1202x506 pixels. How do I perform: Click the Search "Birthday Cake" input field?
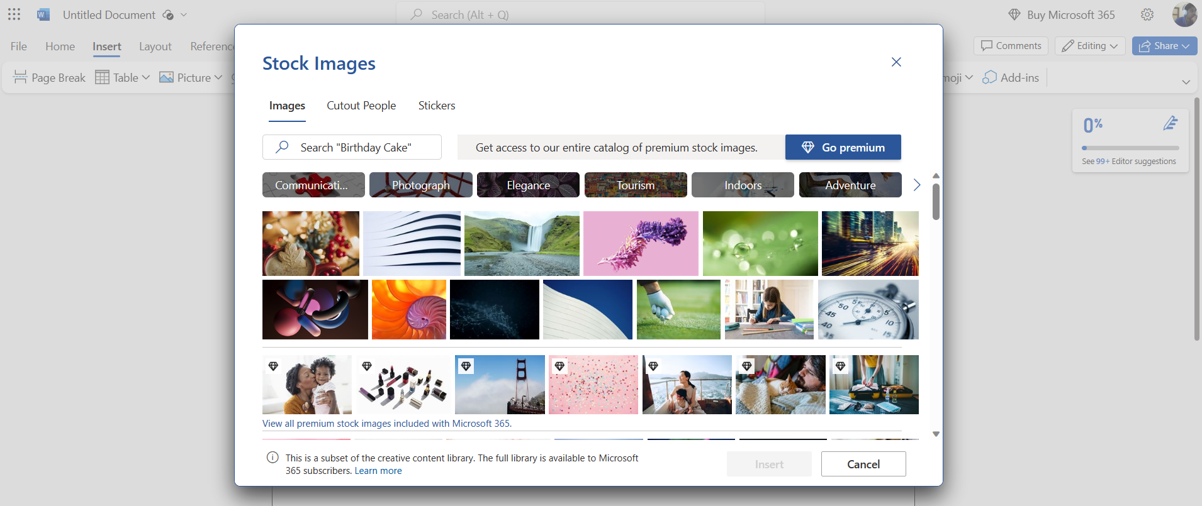click(x=352, y=147)
